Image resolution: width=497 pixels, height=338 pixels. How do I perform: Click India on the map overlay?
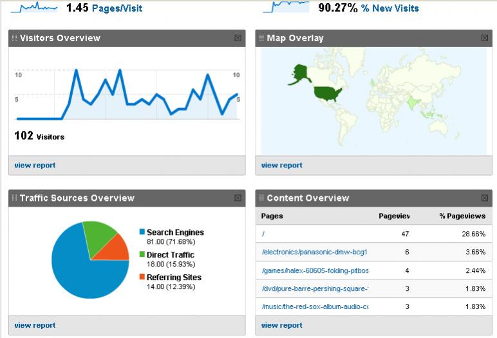coord(413,102)
